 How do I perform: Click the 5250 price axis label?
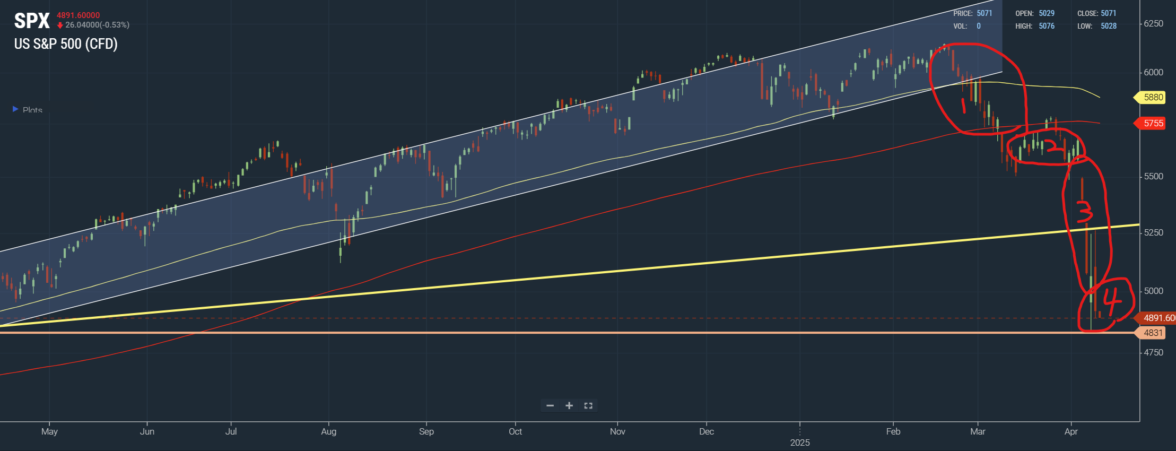pyautogui.click(x=1153, y=232)
